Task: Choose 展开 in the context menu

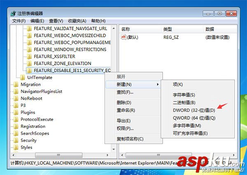Action: (x=134, y=77)
